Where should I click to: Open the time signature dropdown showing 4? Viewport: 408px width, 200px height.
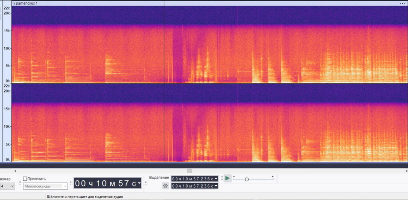pyautogui.click(x=12, y=186)
